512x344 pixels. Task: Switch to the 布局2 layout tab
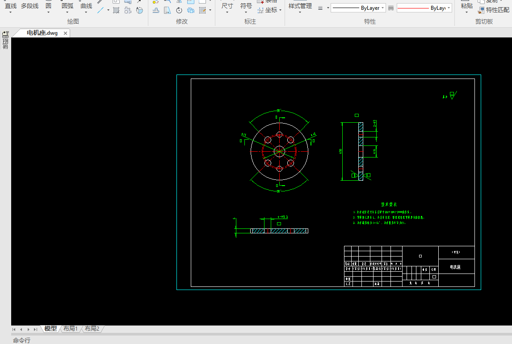(92, 329)
